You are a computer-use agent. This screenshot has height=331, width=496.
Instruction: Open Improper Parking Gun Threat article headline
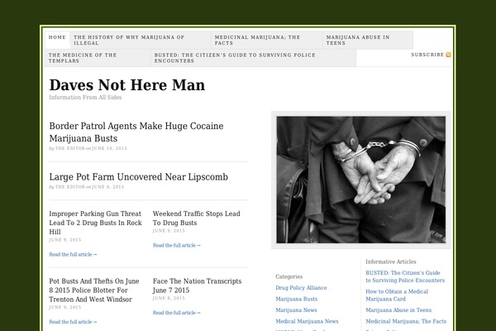point(95,223)
